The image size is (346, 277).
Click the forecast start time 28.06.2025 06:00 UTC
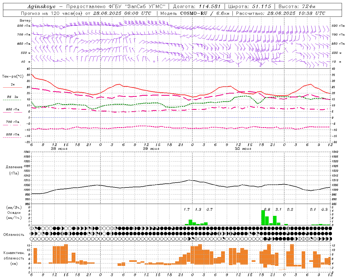tap(122, 13)
